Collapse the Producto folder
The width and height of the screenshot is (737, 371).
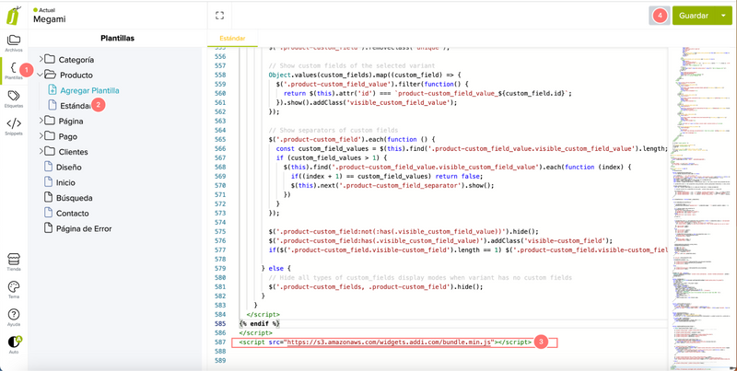tap(41, 75)
